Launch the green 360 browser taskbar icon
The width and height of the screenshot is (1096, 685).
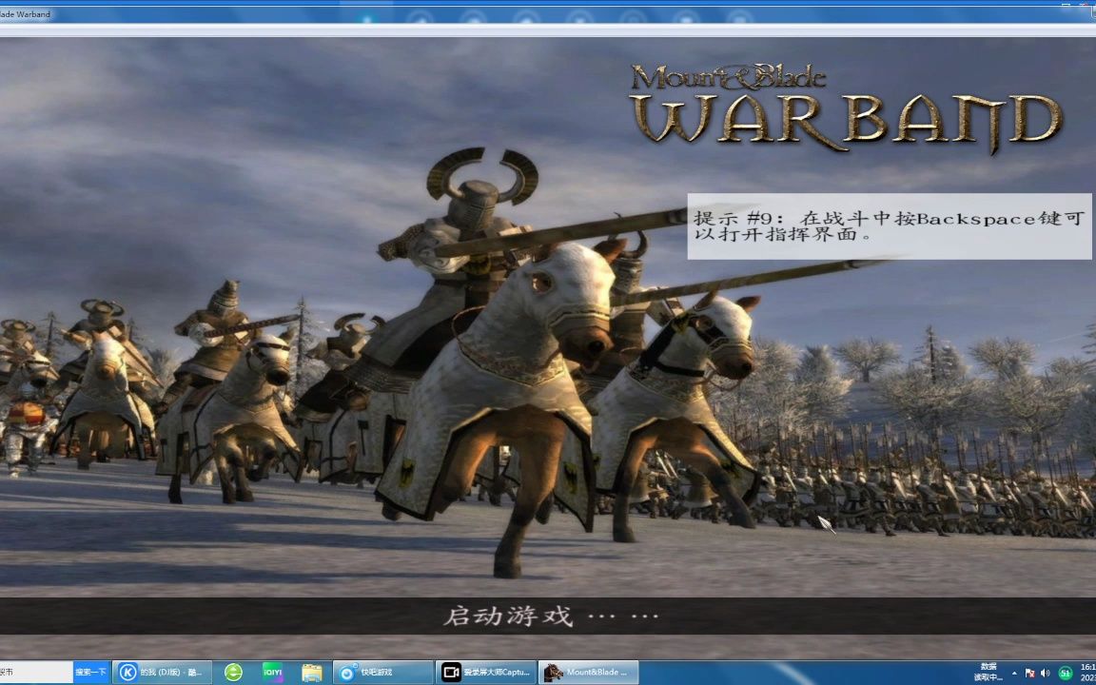(233, 673)
